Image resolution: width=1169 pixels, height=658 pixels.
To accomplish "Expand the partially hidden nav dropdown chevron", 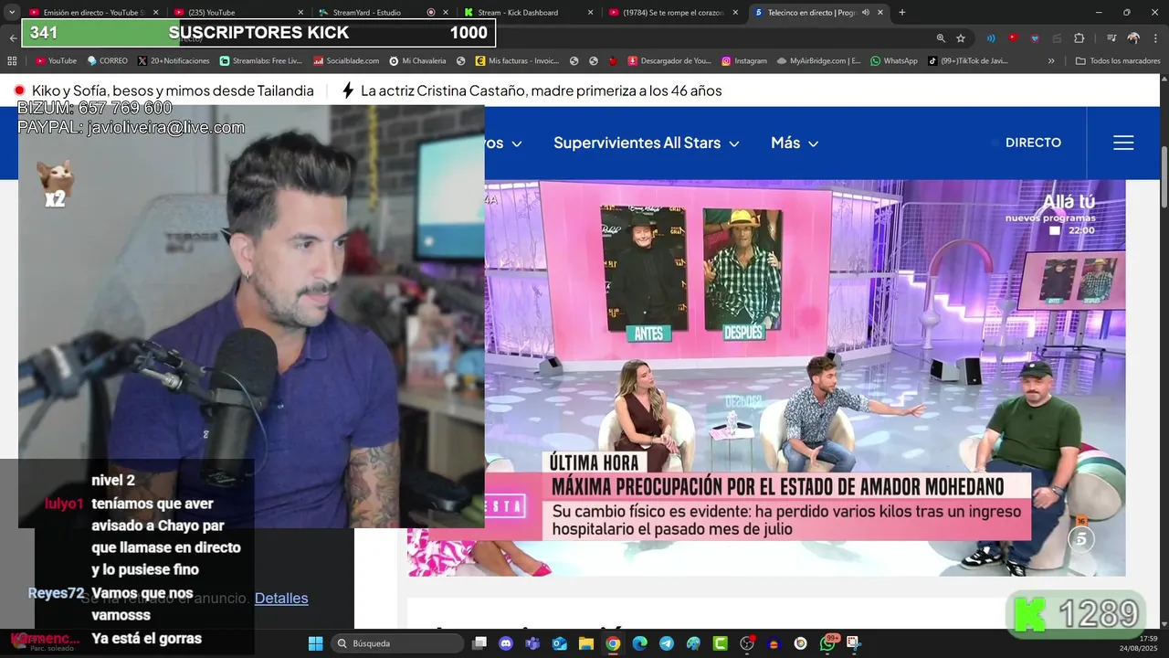I will 516,143.
